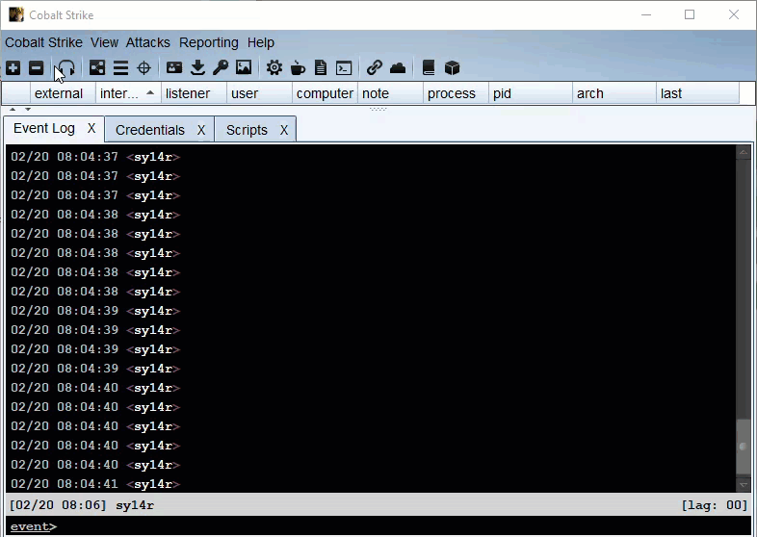This screenshot has height=537, width=757.
Task: Click the cloud icon to manage web server
Action: coord(398,68)
